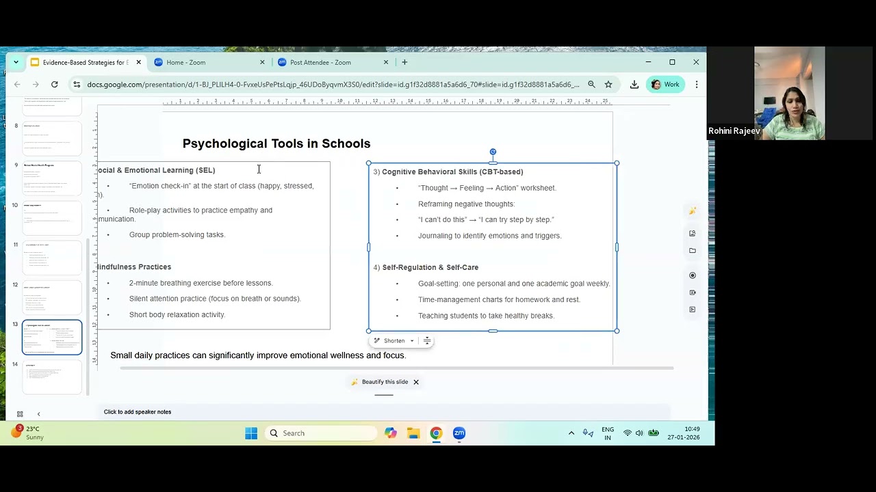Open the folder icon in side panel
876x492 pixels.
(x=693, y=251)
